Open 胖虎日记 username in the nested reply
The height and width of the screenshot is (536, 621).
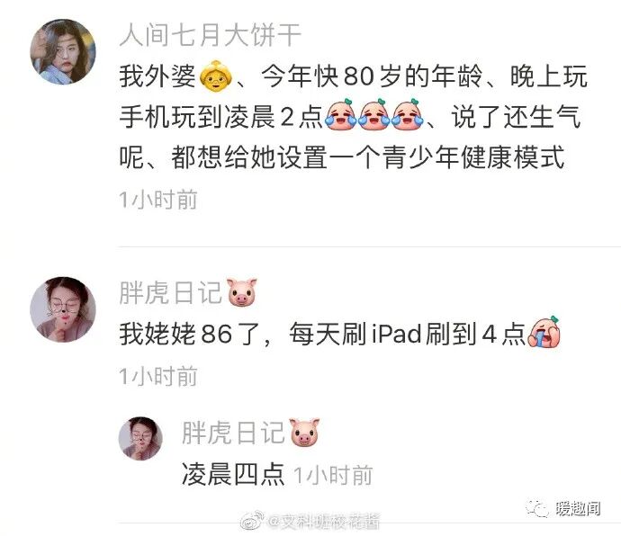tap(233, 433)
